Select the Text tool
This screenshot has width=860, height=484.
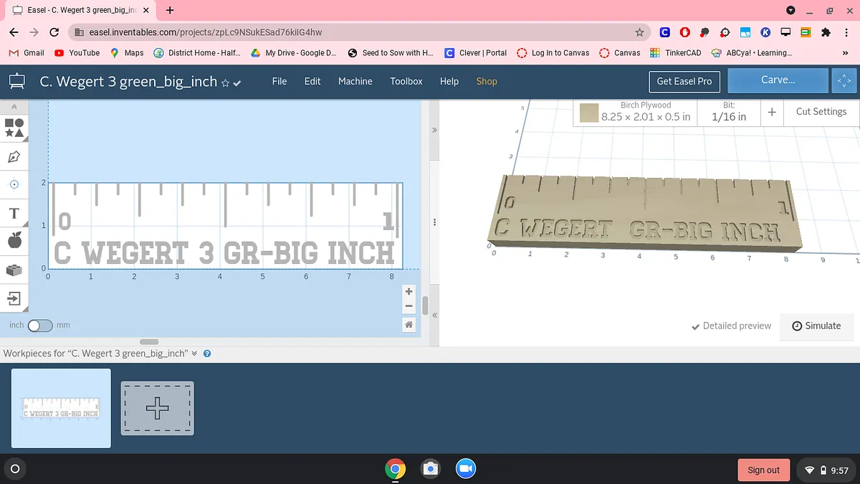pyautogui.click(x=14, y=214)
